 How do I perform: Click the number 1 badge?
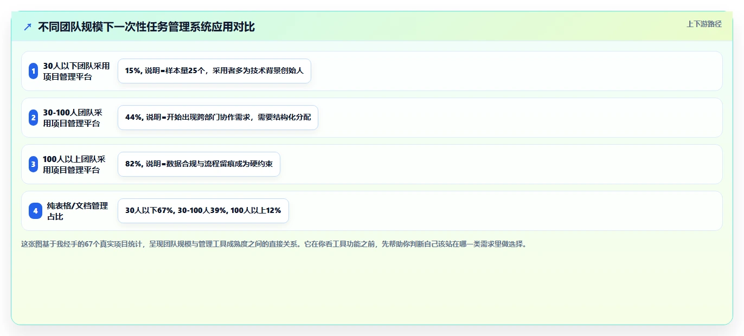pyautogui.click(x=33, y=71)
